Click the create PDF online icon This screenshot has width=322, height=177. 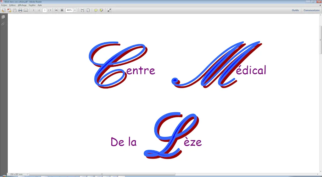3,10
